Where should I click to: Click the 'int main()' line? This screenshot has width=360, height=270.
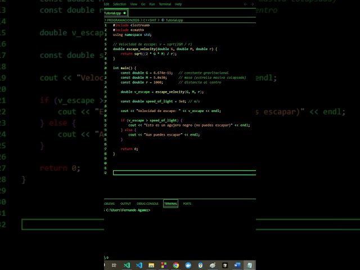tap(124, 68)
